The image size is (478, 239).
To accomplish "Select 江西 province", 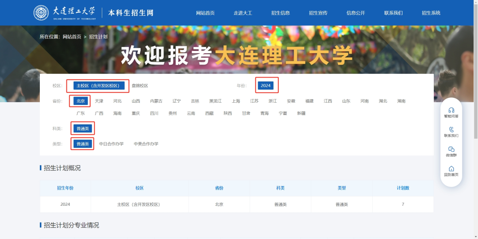I will pos(328,101).
